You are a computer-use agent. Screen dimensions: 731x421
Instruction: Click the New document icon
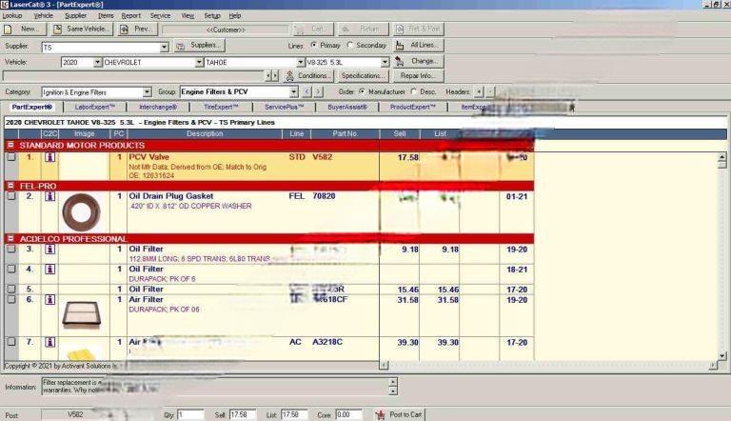8,30
